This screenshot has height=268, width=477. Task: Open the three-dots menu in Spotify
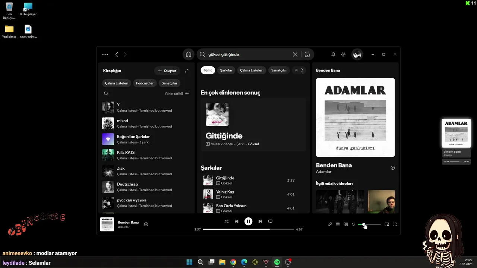[x=105, y=54]
